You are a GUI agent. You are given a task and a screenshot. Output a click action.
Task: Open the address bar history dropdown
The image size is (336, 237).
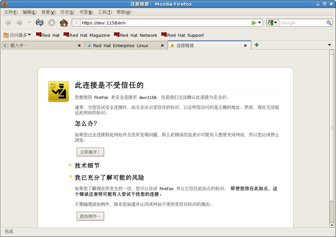click(260, 23)
